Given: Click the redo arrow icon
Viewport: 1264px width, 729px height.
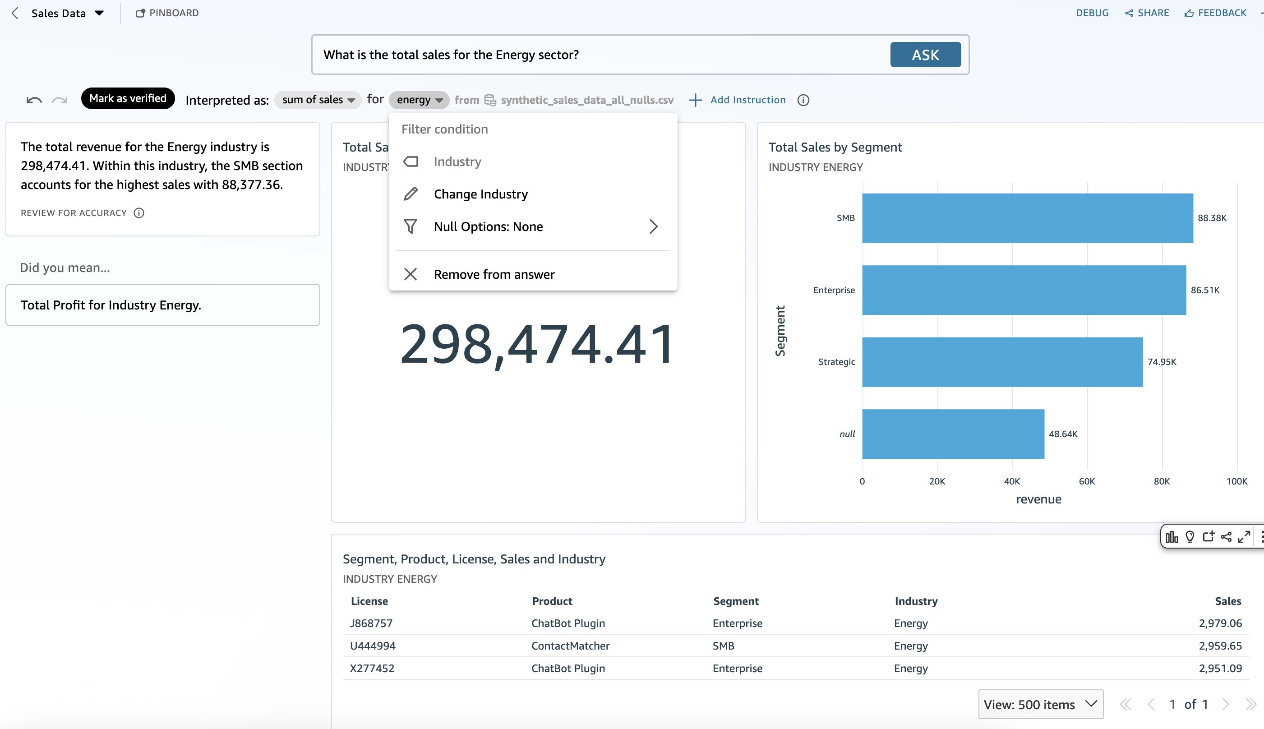Looking at the screenshot, I should pyautogui.click(x=60, y=100).
